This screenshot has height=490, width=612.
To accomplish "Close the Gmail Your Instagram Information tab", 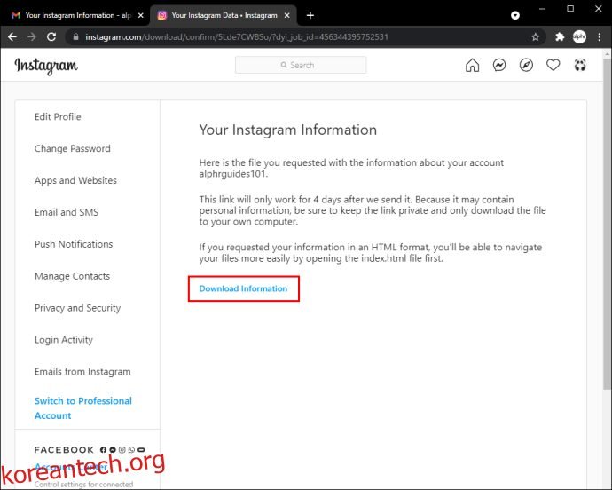I will point(141,15).
